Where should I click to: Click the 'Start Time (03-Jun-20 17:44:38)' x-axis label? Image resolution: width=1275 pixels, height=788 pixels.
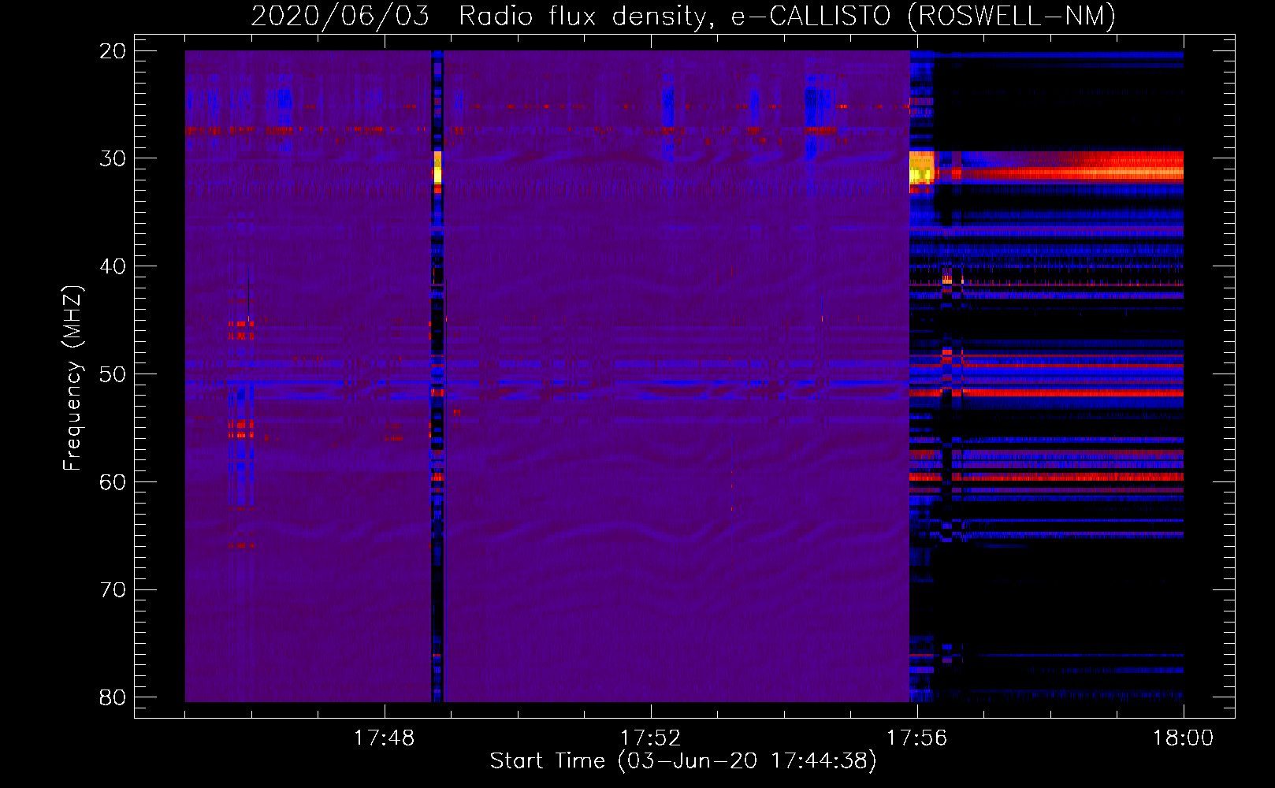pyautogui.click(x=683, y=761)
